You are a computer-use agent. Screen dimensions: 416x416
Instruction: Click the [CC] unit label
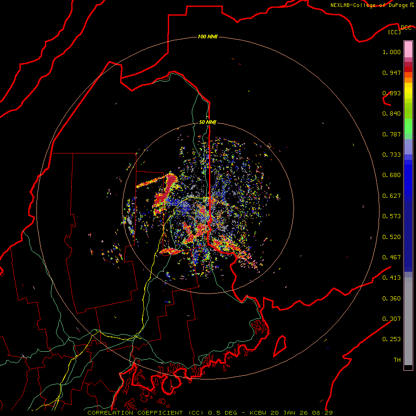click(x=395, y=32)
